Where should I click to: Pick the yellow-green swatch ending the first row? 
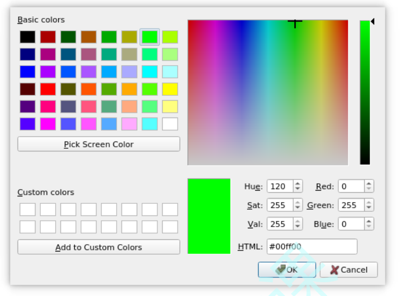click(x=170, y=37)
